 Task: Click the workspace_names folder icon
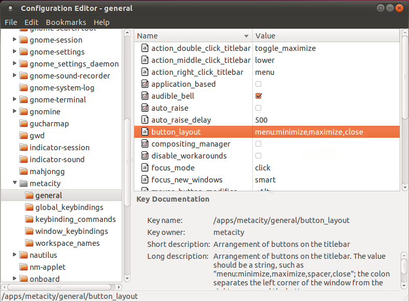[29, 243]
